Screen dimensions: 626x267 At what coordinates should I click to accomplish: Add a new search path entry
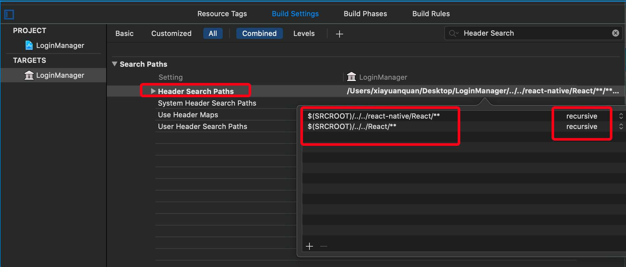click(309, 246)
